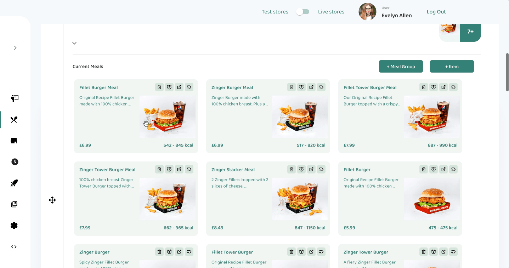The width and height of the screenshot is (509, 268).
Task: Click the rocket icon in the sidebar
Action: point(14,183)
